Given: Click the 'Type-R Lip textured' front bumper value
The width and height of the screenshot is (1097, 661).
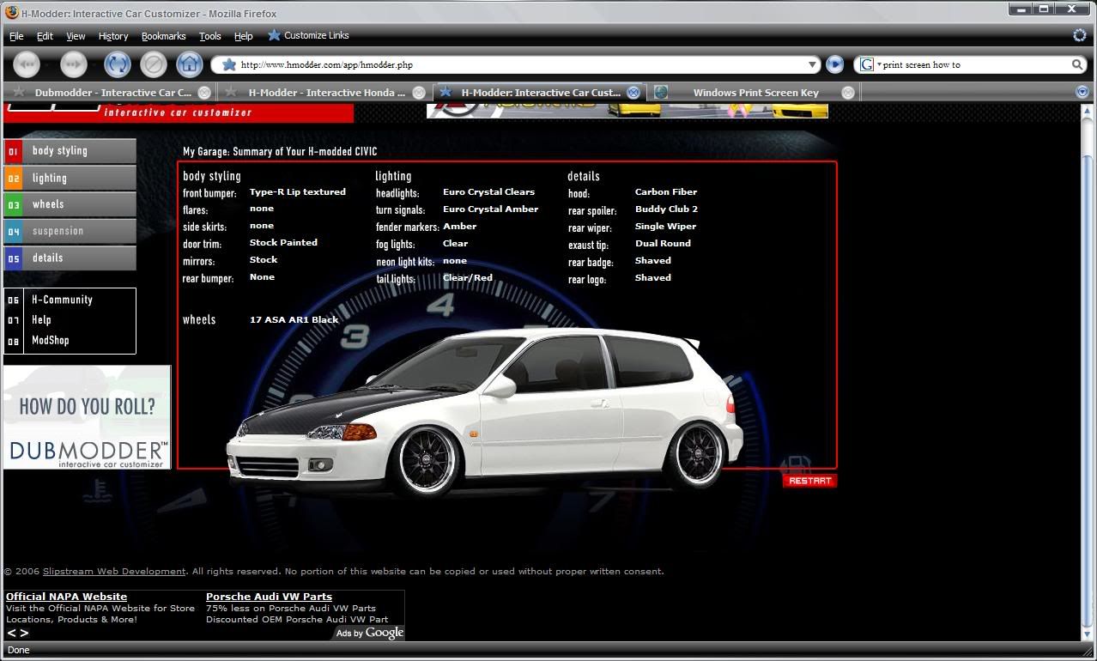Looking at the screenshot, I should pyautogui.click(x=298, y=192).
